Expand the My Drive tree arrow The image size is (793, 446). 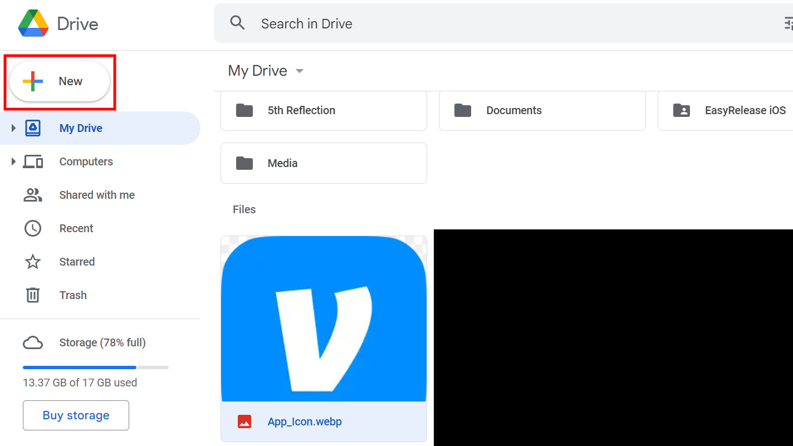coord(14,128)
